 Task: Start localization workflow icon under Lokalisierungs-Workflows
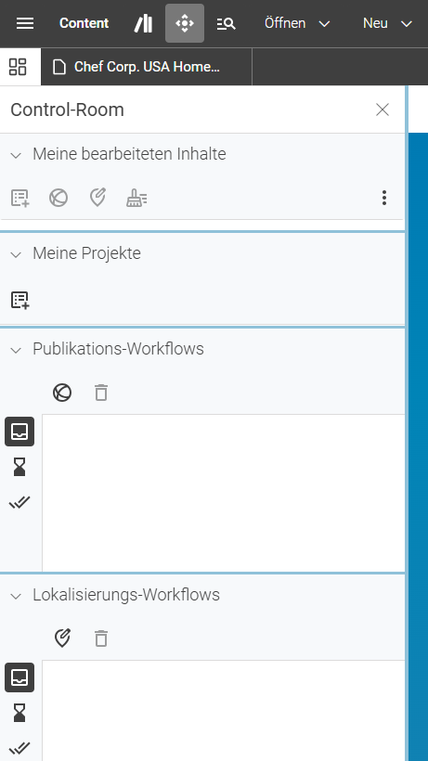pyautogui.click(x=62, y=638)
